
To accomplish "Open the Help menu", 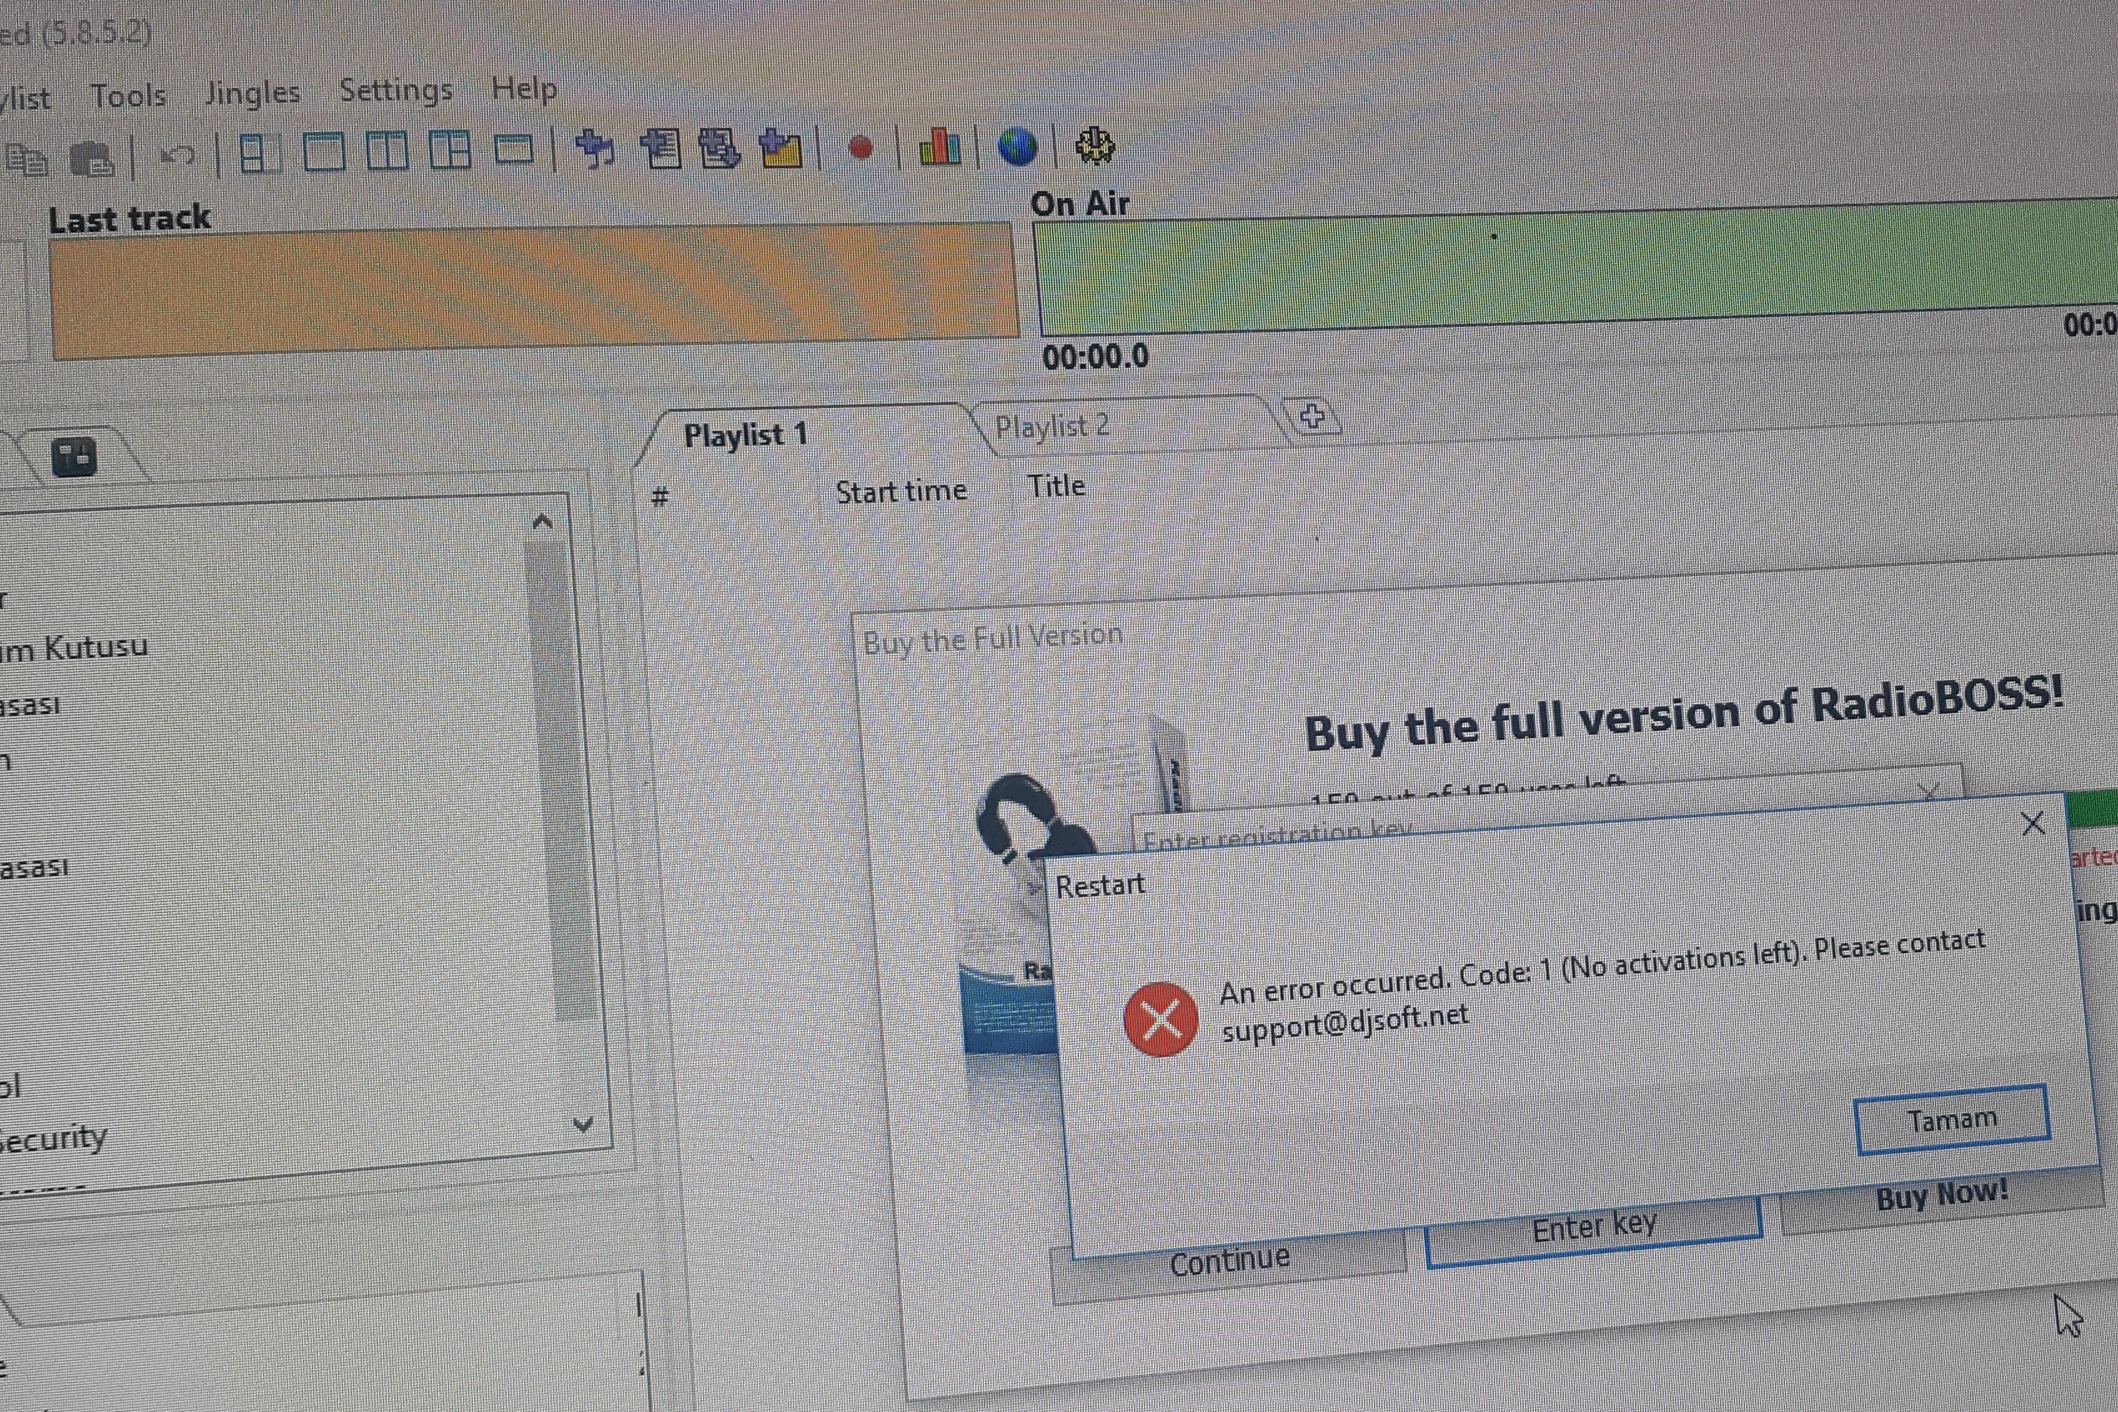I will click(524, 88).
